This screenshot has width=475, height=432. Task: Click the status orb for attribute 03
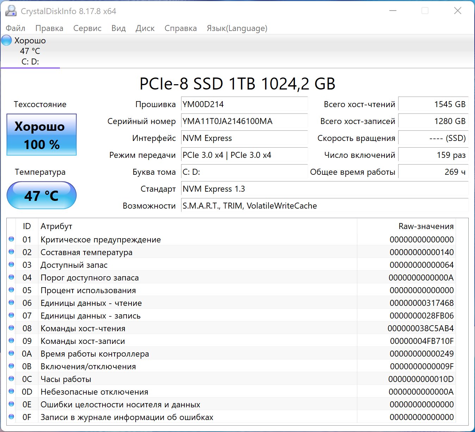point(11,264)
